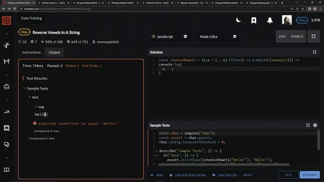Switch to the Spread syntax browser tab
Screen dimensions: 324x182
coord(54,3)
